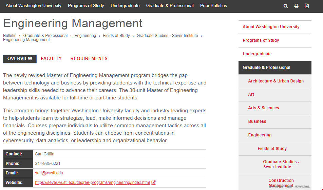Open Undergraduate top menu
This screenshot has height=190, width=323.
(125, 5)
